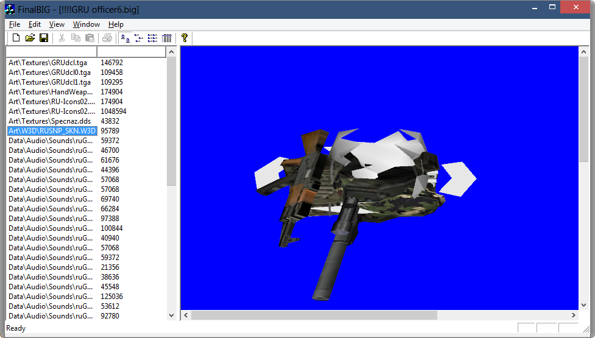The width and height of the screenshot is (595, 338).
Task: Click the yellow question mark help icon
Action: pyautogui.click(x=185, y=38)
